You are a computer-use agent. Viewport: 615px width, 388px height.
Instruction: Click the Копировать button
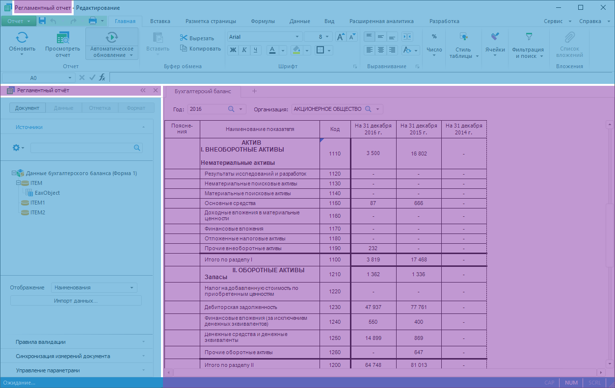(x=201, y=49)
